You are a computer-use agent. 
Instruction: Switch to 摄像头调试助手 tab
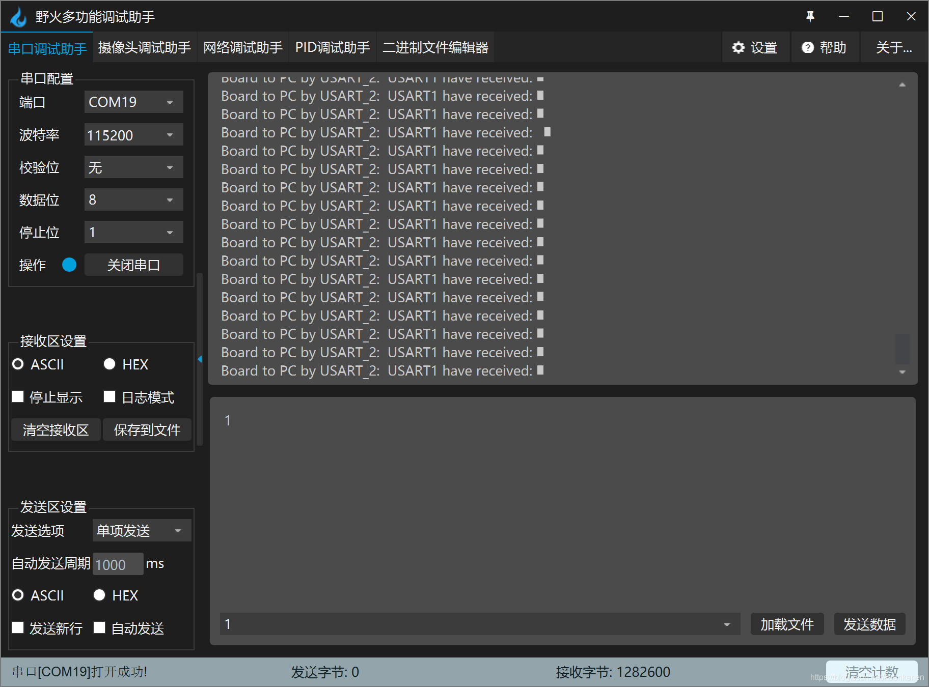[x=144, y=47]
